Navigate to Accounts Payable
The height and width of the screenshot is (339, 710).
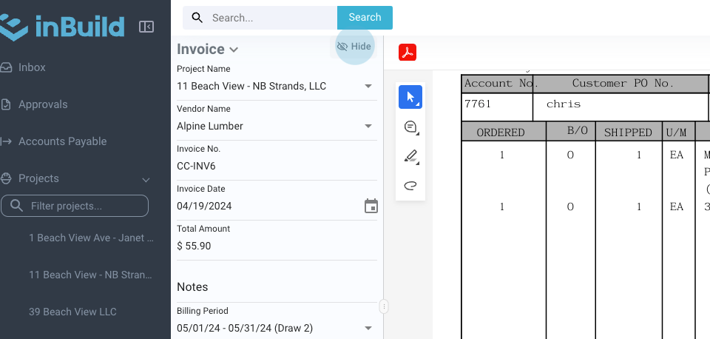[62, 141]
